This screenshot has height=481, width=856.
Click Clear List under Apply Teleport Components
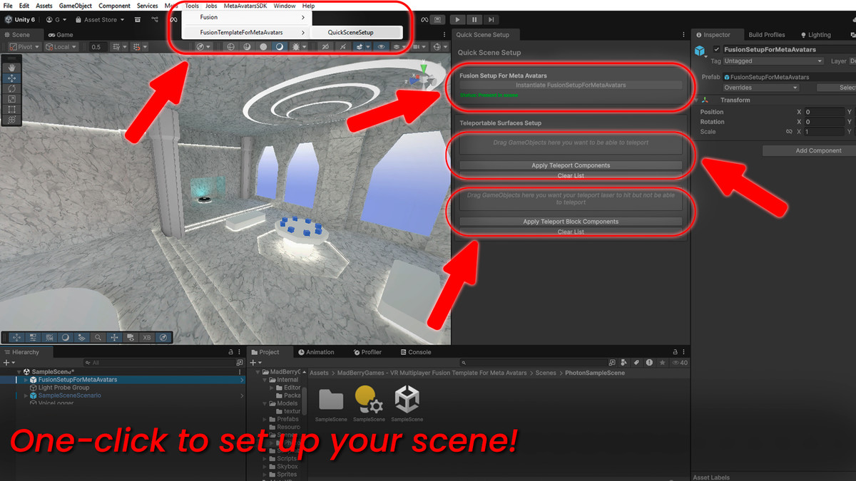tap(571, 175)
